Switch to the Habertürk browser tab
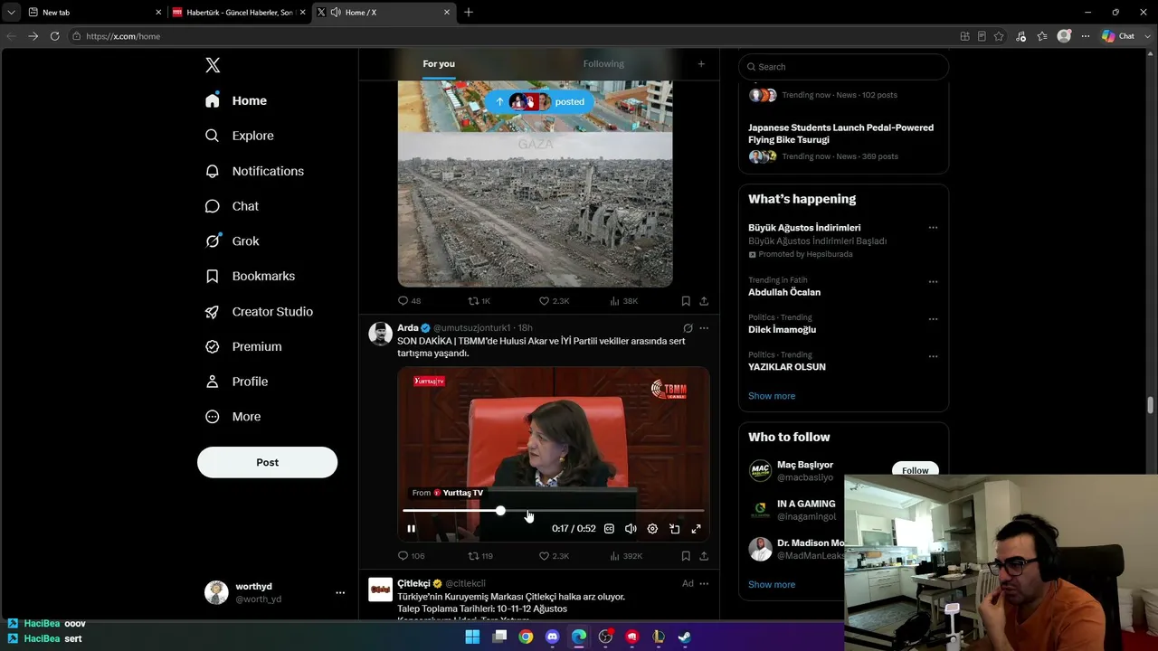Screen dimensions: 1158x651 [239, 12]
